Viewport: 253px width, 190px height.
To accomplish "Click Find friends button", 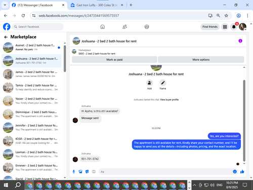I will coord(210,27).
